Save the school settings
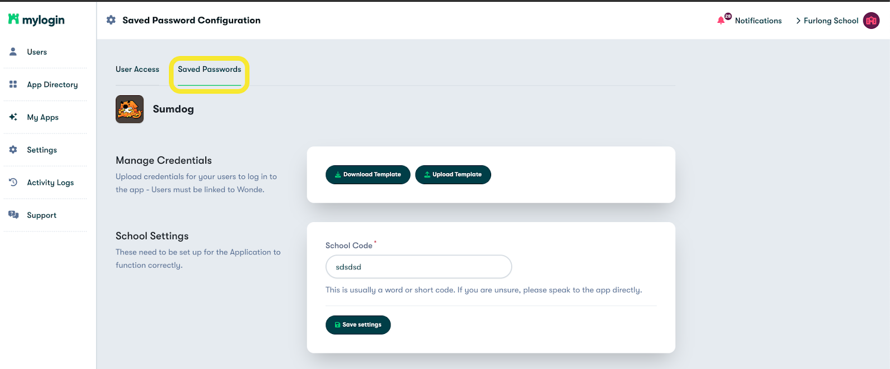This screenshot has height=369, width=890. coord(358,325)
